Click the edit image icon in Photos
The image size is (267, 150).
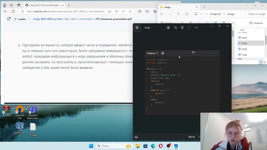(x=168, y=27)
